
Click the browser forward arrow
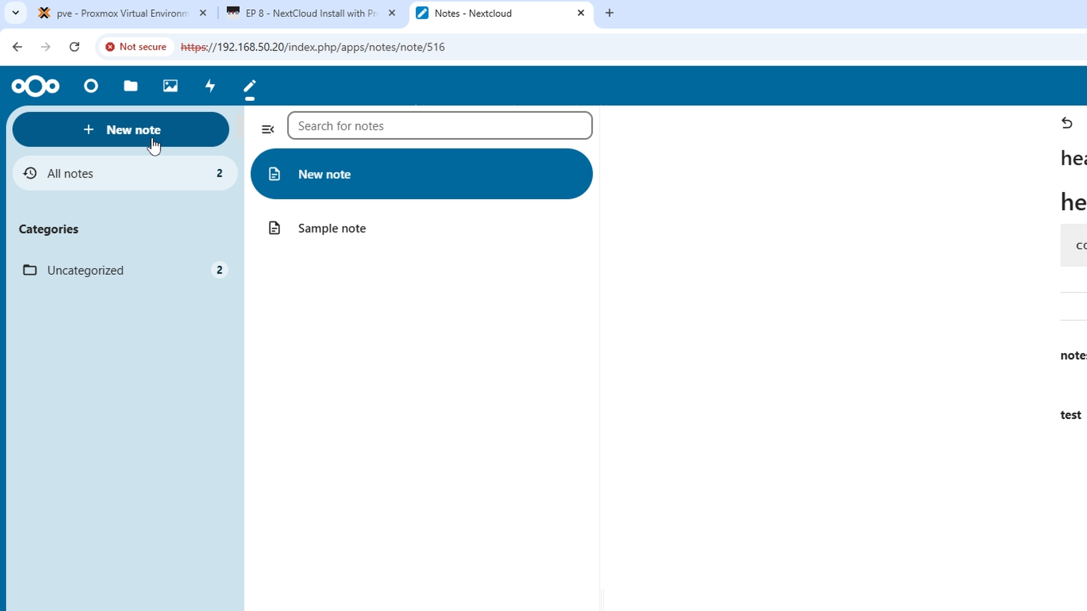point(45,47)
